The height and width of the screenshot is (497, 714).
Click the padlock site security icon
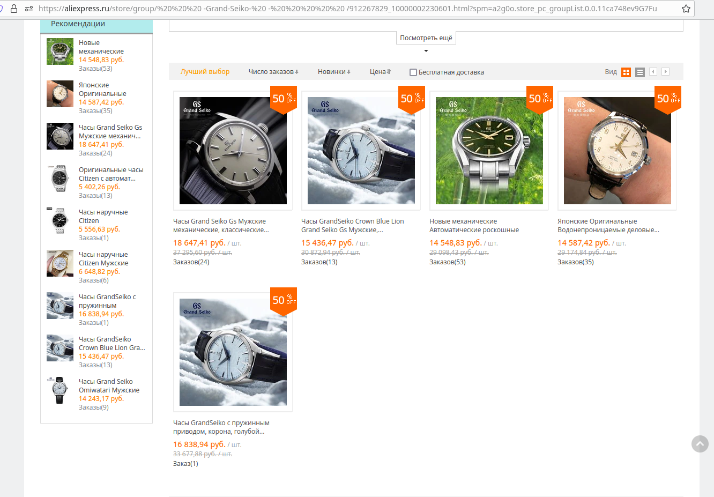point(14,9)
